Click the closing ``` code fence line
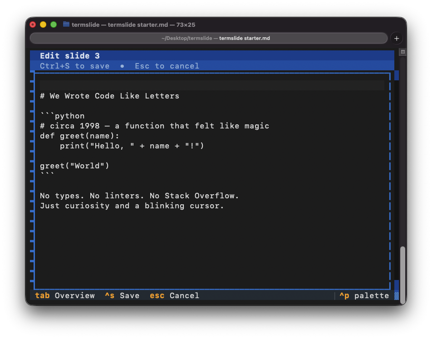 coord(47,174)
